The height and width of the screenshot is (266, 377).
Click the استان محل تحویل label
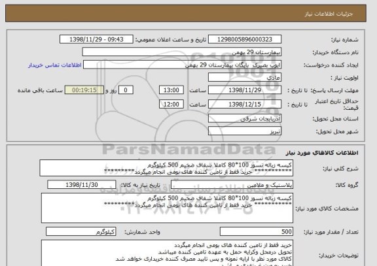335,119
